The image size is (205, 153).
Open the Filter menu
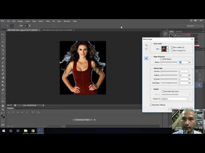coord(48,21)
